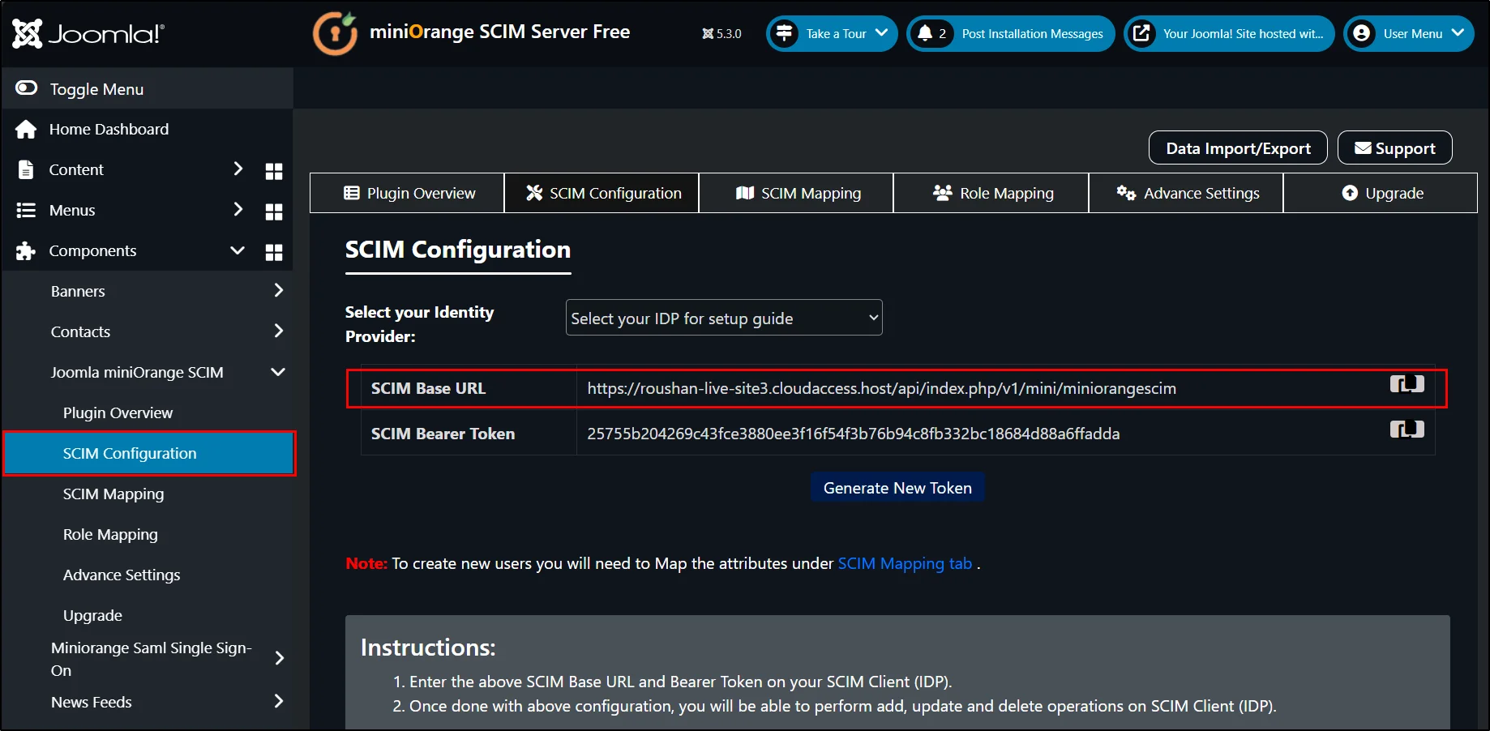1490x731 pixels.
Task: Open Role Mapping in the sidebar
Action: pos(110,534)
